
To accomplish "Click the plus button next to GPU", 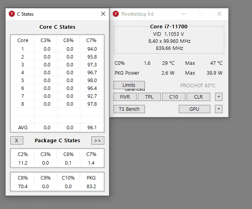I will pos(219,109).
